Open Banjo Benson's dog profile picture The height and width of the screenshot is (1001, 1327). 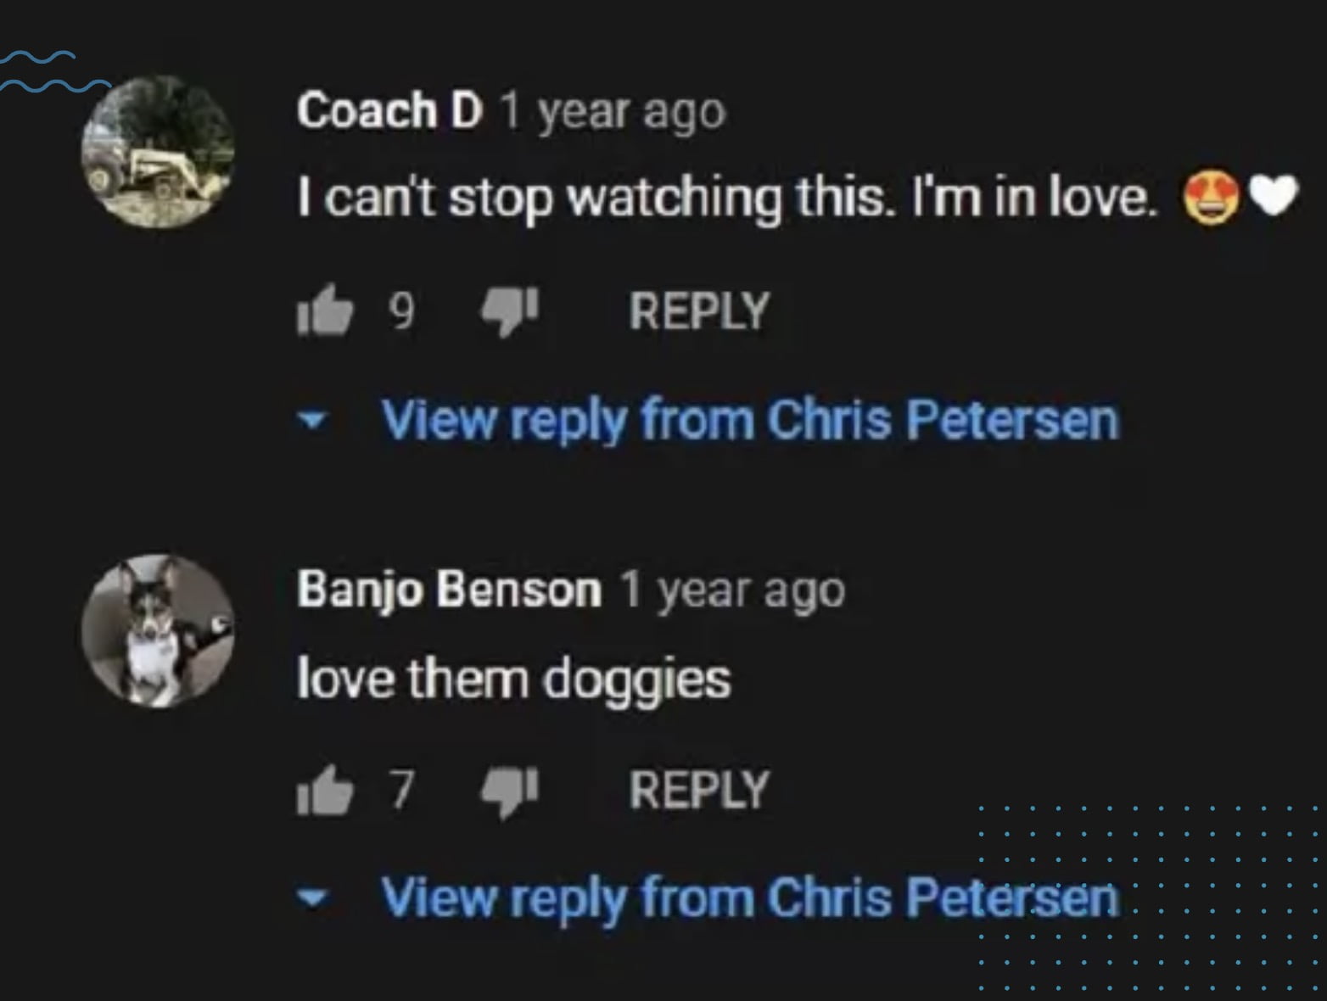(159, 631)
